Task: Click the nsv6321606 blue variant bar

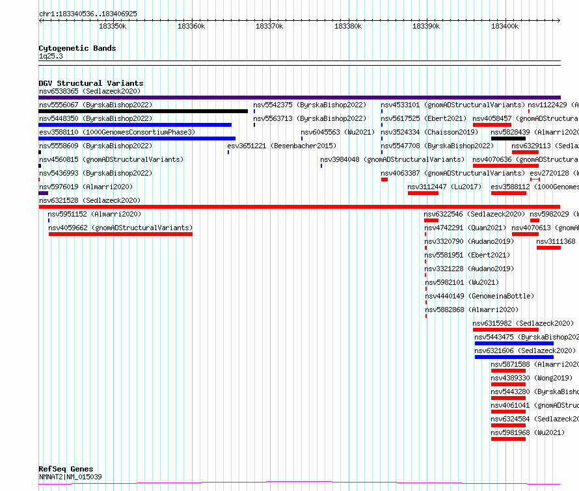Action: coord(515,357)
